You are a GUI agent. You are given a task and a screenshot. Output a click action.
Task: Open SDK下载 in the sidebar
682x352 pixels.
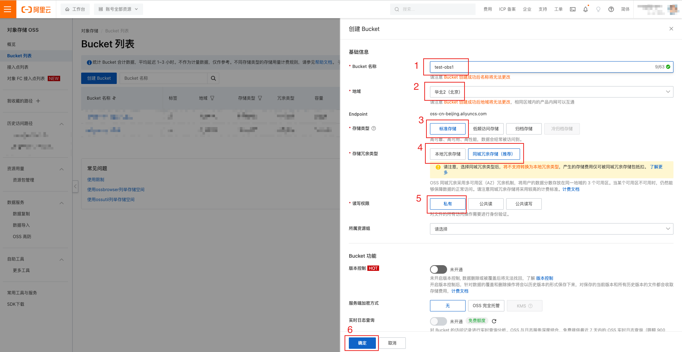[16, 304]
